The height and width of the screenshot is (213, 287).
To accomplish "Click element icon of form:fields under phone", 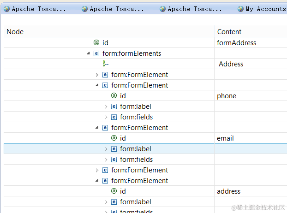I will (114, 117).
